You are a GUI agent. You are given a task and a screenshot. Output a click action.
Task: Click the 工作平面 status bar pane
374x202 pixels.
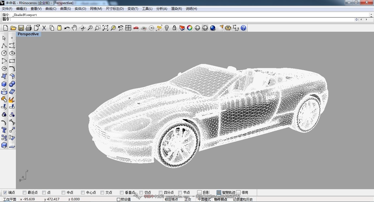point(10,199)
